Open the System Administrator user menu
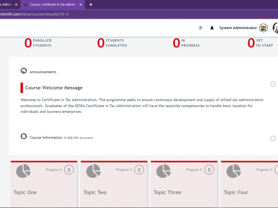 pos(238,28)
